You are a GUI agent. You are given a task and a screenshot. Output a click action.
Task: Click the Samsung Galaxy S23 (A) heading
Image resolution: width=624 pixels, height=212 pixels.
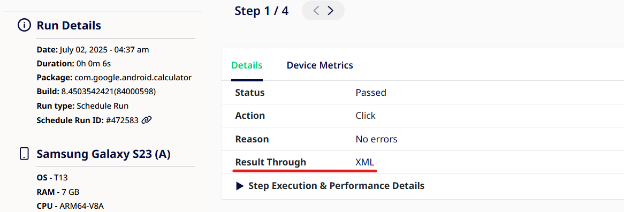[x=103, y=154]
